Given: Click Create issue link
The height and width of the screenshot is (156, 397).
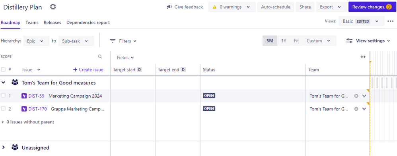Looking at the screenshot, I should pyautogui.click(x=88, y=69).
